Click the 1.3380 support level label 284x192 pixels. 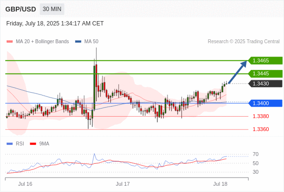260,116
